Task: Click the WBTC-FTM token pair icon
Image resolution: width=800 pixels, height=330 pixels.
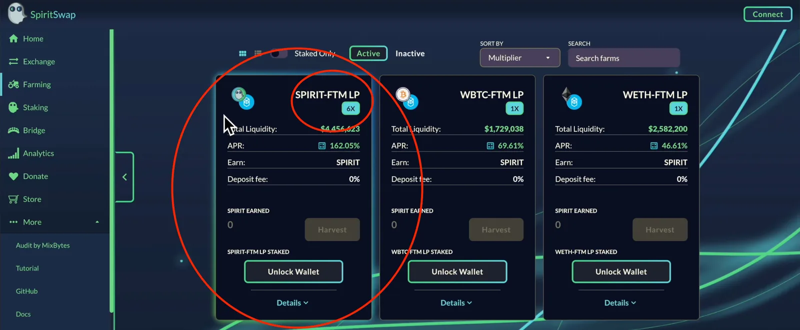Action: click(x=407, y=98)
